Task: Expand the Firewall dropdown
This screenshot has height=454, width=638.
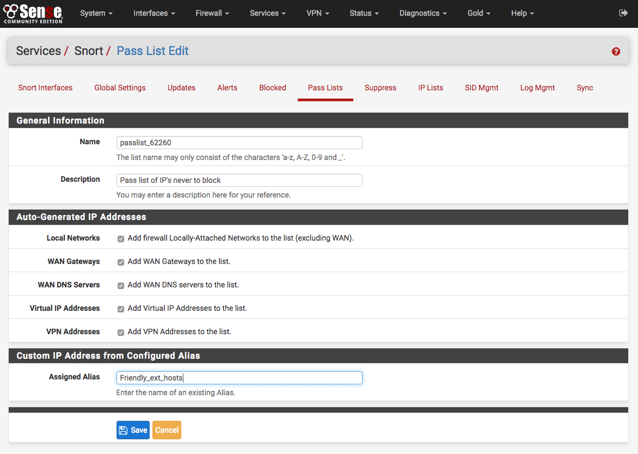Action: tap(212, 13)
